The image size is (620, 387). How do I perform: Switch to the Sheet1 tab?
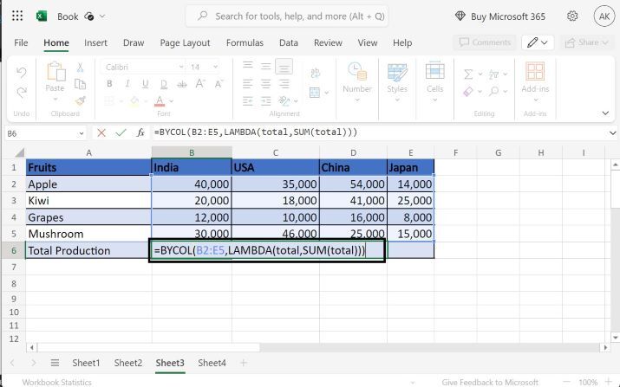tap(86, 363)
